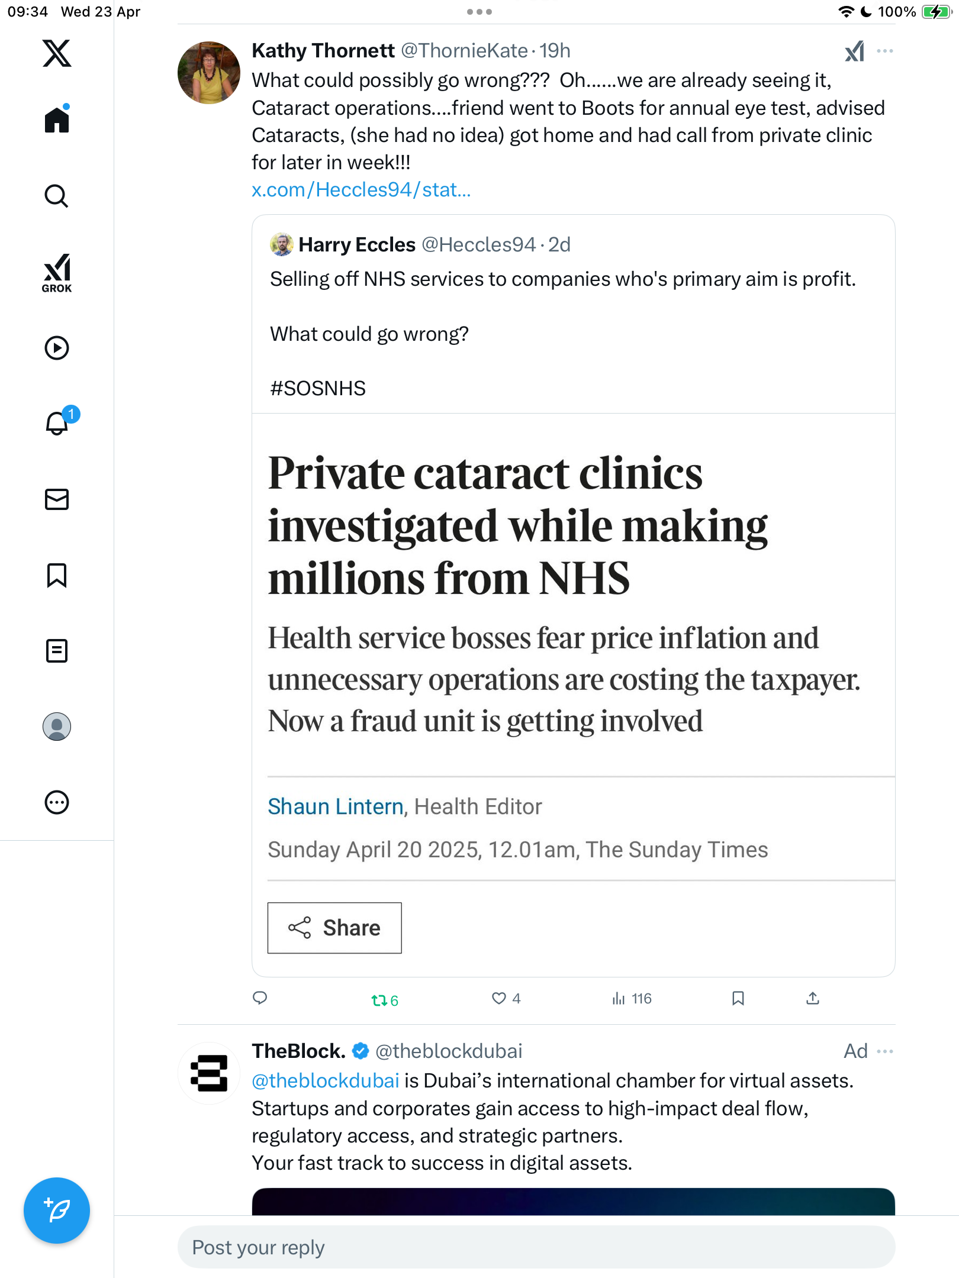Open Grok from the sidebar

pos(57,273)
